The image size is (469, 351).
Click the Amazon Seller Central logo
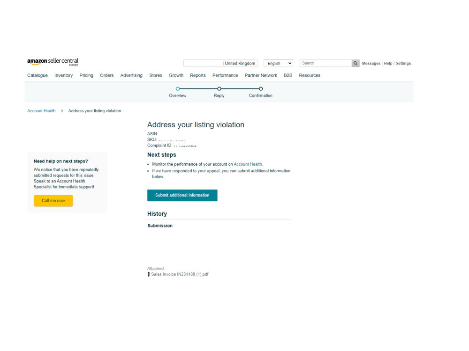click(x=53, y=62)
